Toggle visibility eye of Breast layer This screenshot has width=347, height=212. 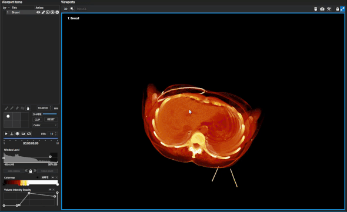tap(38, 12)
